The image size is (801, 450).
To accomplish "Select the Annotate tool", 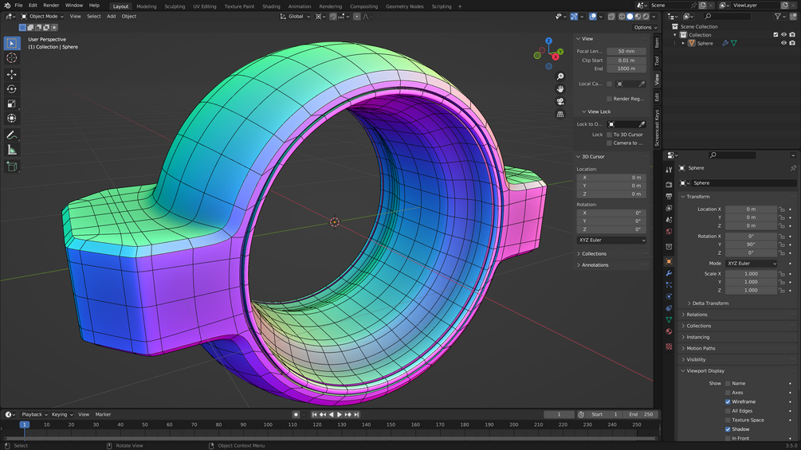I will tap(11, 135).
